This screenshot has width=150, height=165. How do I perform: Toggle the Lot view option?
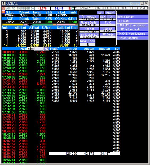[x=100, y=13]
